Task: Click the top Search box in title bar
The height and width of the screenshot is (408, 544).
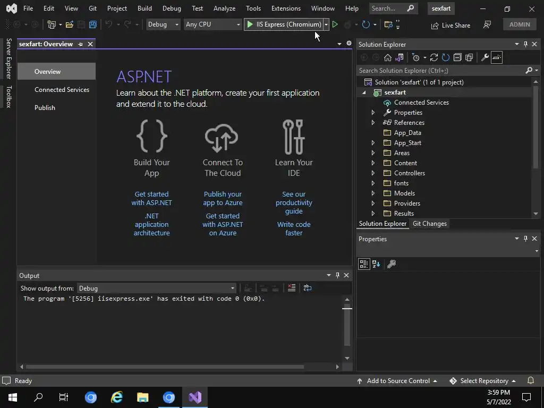Action: point(393,8)
